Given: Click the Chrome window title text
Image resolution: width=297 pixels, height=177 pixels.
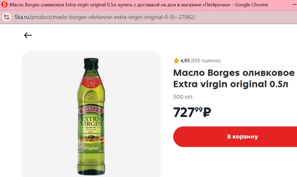Looking at the screenshot, I should [139, 5].
